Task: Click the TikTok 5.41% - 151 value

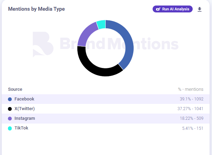Action: tap(193, 128)
